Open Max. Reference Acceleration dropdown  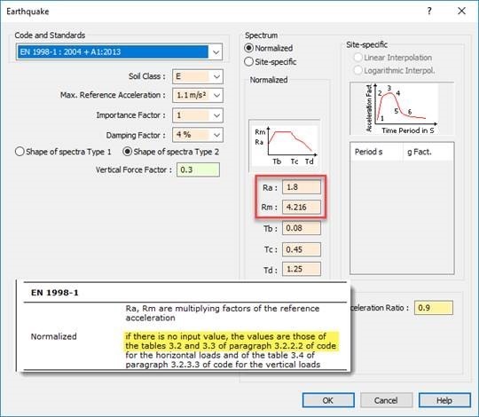[216, 95]
